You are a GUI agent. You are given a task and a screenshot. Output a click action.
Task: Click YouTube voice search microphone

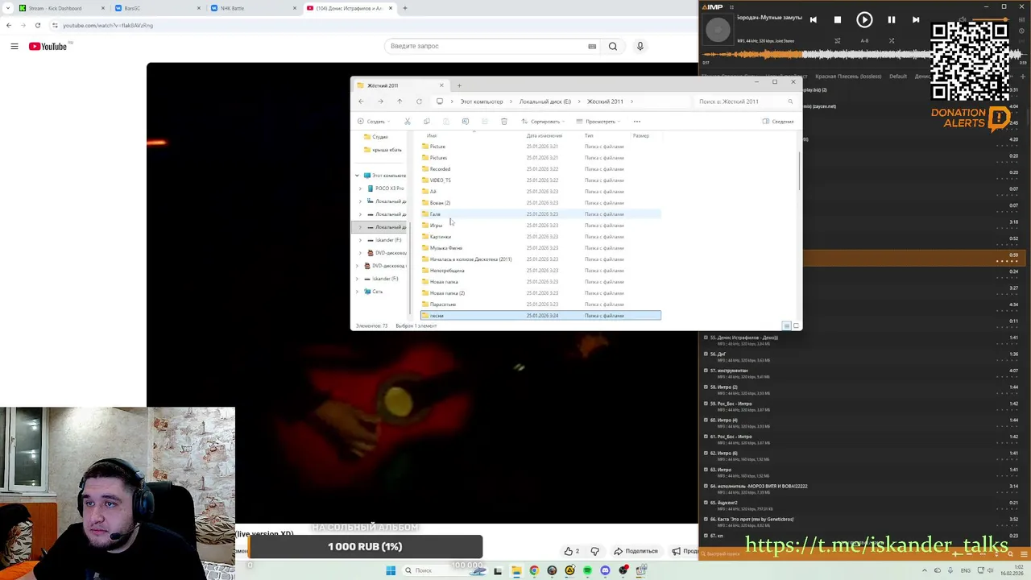coord(640,46)
